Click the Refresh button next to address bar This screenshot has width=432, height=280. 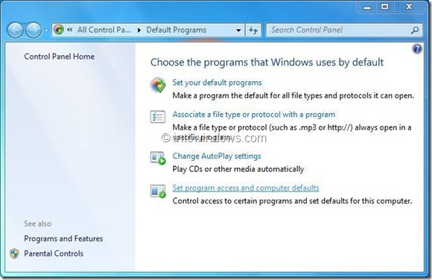pyautogui.click(x=253, y=30)
